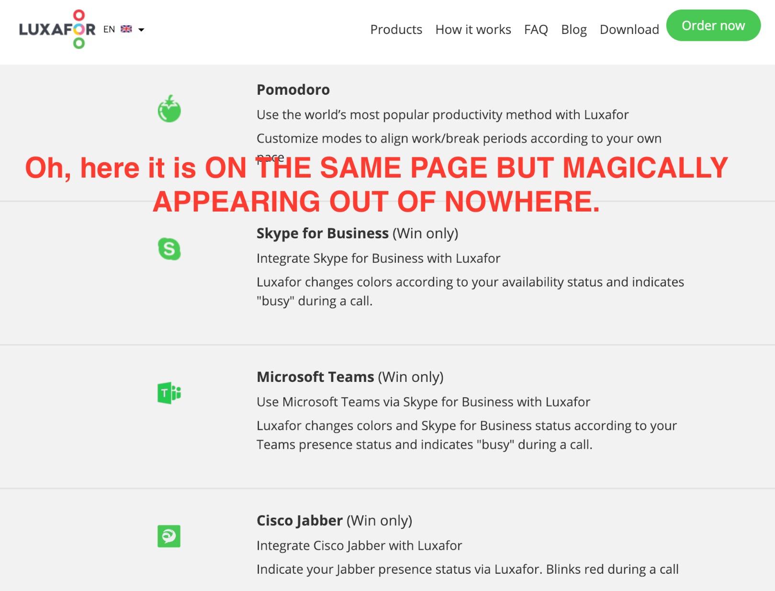Click "Luxafor changes colors according to your availability" text
The image size is (775, 591).
470,291
